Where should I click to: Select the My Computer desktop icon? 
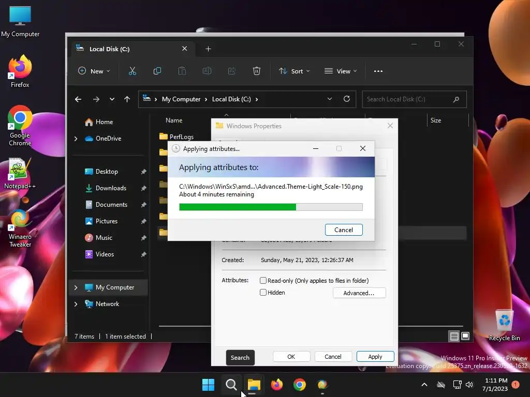point(20,21)
